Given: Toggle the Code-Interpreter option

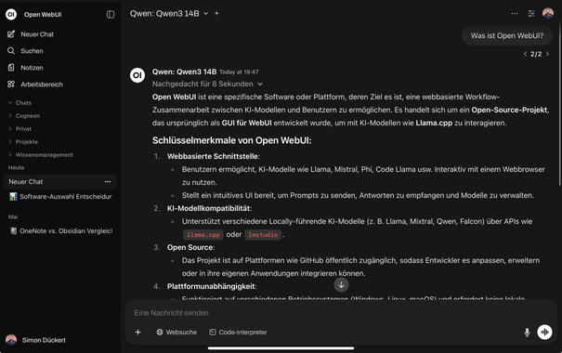Looking at the screenshot, I should [238, 333].
